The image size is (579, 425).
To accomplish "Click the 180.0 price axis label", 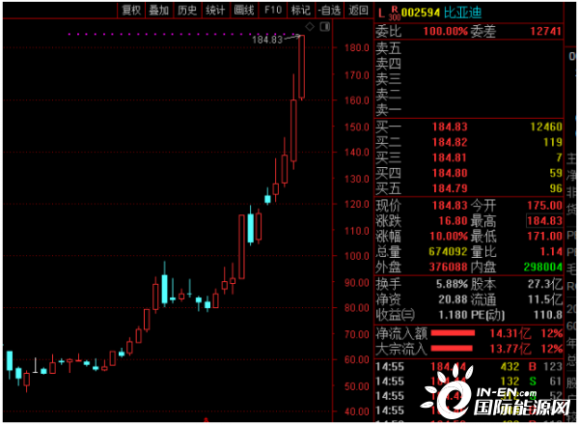I will pyautogui.click(x=357, y=47).
